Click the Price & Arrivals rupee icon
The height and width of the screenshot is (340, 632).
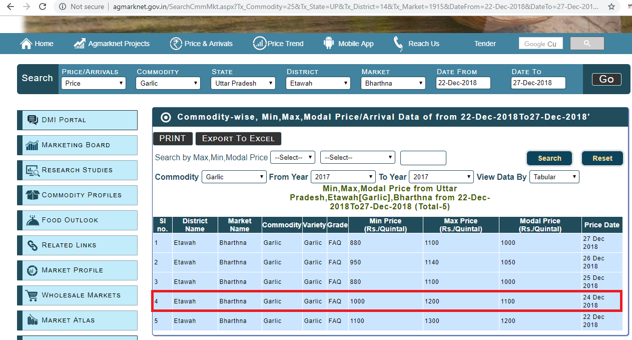(176, 44)
